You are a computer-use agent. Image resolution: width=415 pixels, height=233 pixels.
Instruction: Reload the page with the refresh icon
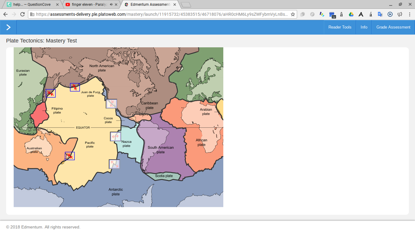pyautogui.click(x=22, y=14)
